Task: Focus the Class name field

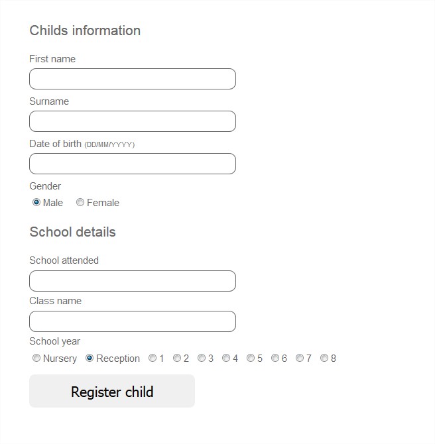Action: pyautogui.click(x=133, y=321)
